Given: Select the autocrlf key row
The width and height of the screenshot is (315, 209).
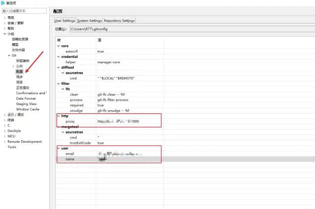Looking at the screenshot, I should pos(71,52).
